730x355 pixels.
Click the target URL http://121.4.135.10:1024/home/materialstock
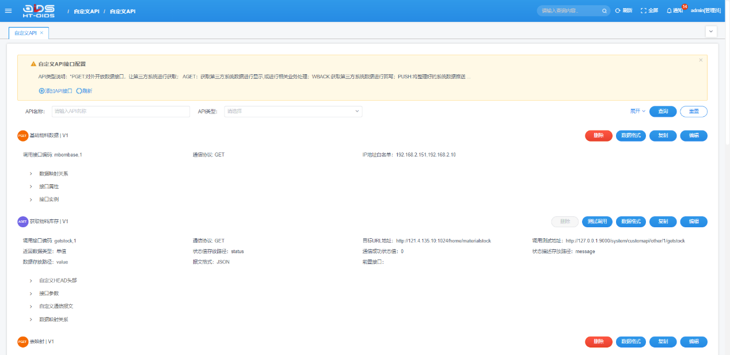[x=443, y=241]
